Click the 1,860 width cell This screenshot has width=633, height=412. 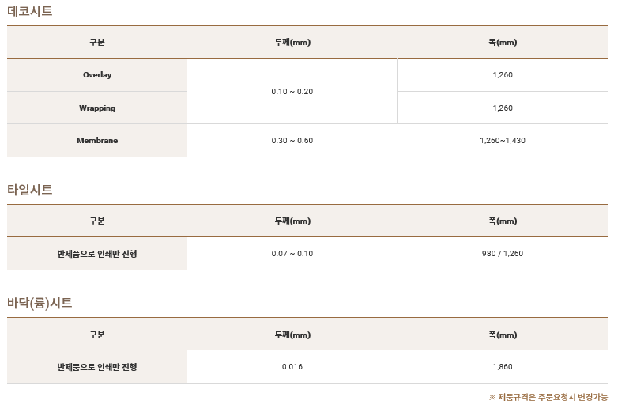[x=503, y=366]
